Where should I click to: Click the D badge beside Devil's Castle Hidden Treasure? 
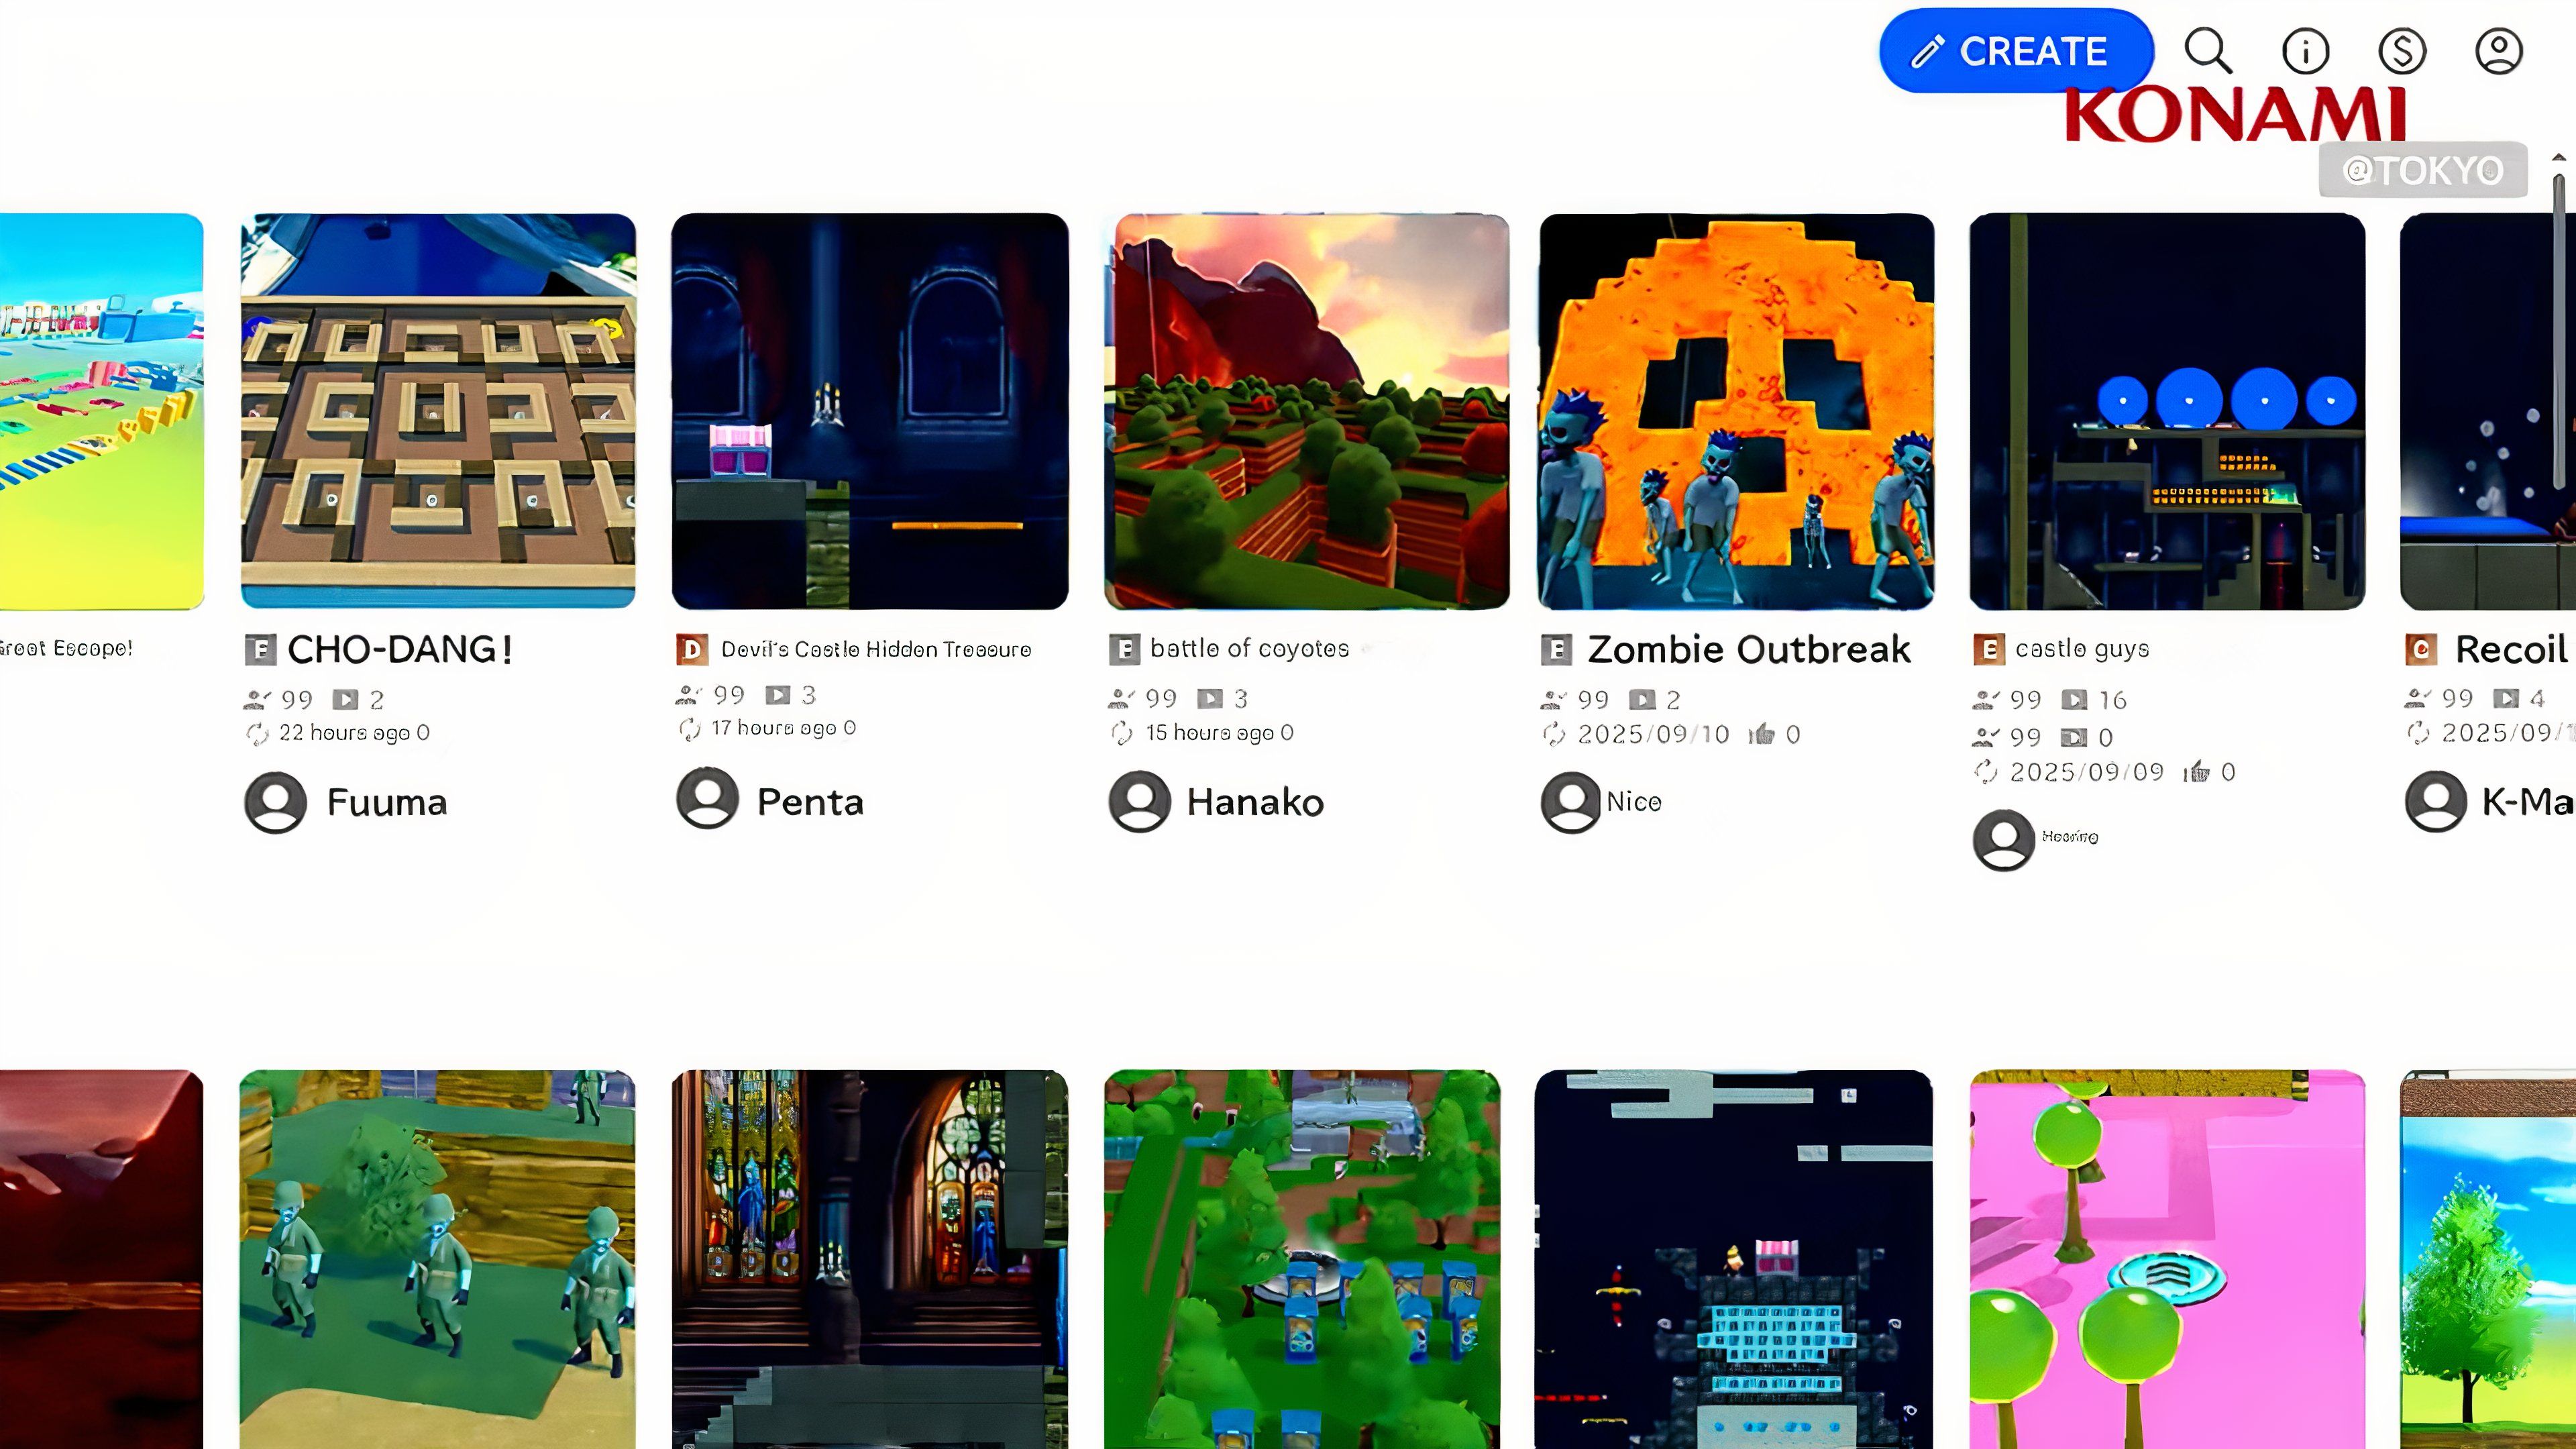tap(692, 650)
